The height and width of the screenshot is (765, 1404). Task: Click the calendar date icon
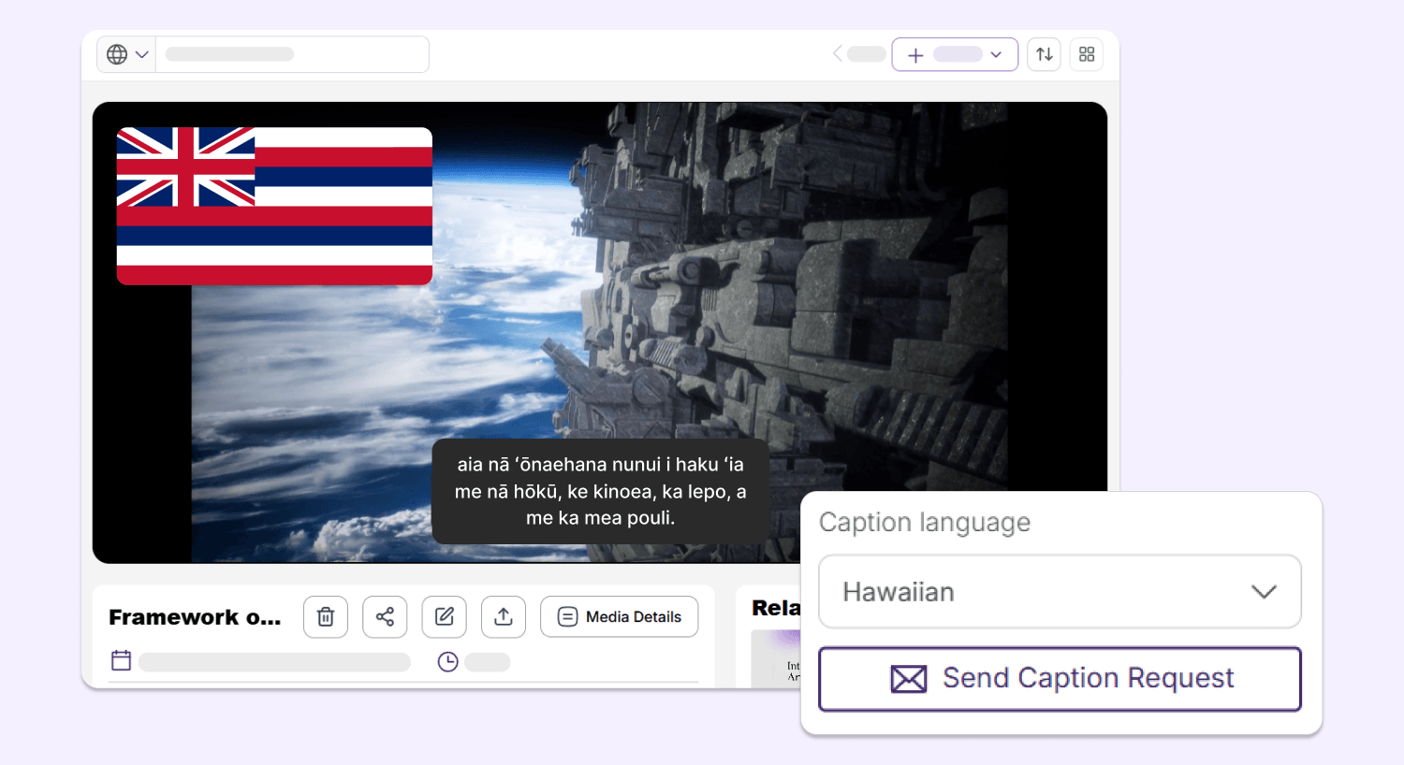click(122, 660)
